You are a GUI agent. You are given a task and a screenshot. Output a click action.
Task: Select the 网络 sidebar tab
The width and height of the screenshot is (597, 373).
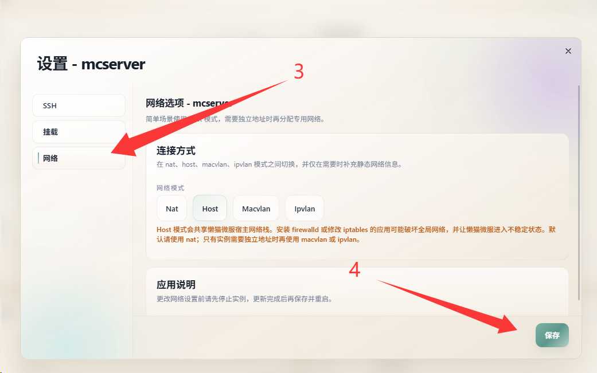pyautogui.click(x=79, y=158)
